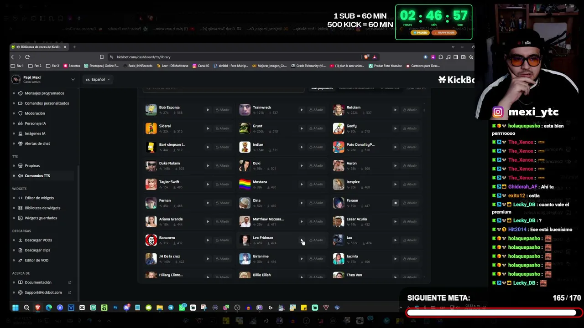
Task: Click the Descargar VODs download icon
Action: [20, 240]
